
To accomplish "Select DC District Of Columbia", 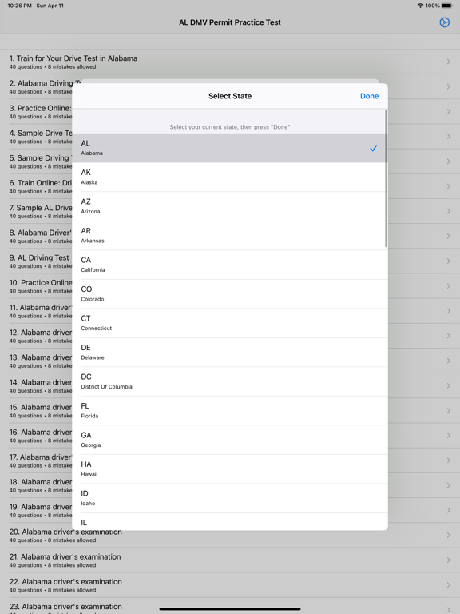I will [230, 381].
